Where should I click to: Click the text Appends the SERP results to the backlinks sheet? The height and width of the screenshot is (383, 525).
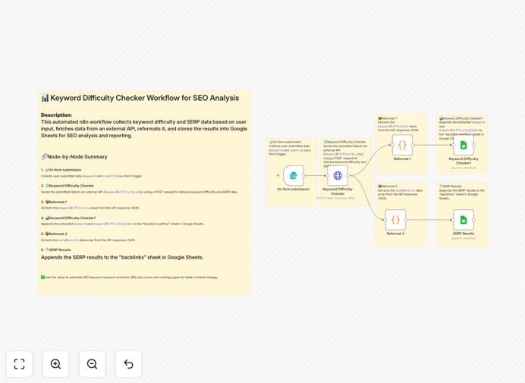(x=122, y=257)
